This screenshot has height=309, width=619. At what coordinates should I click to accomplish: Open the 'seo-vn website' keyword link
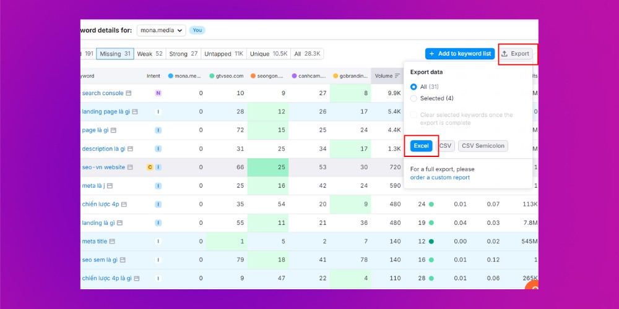103,167
